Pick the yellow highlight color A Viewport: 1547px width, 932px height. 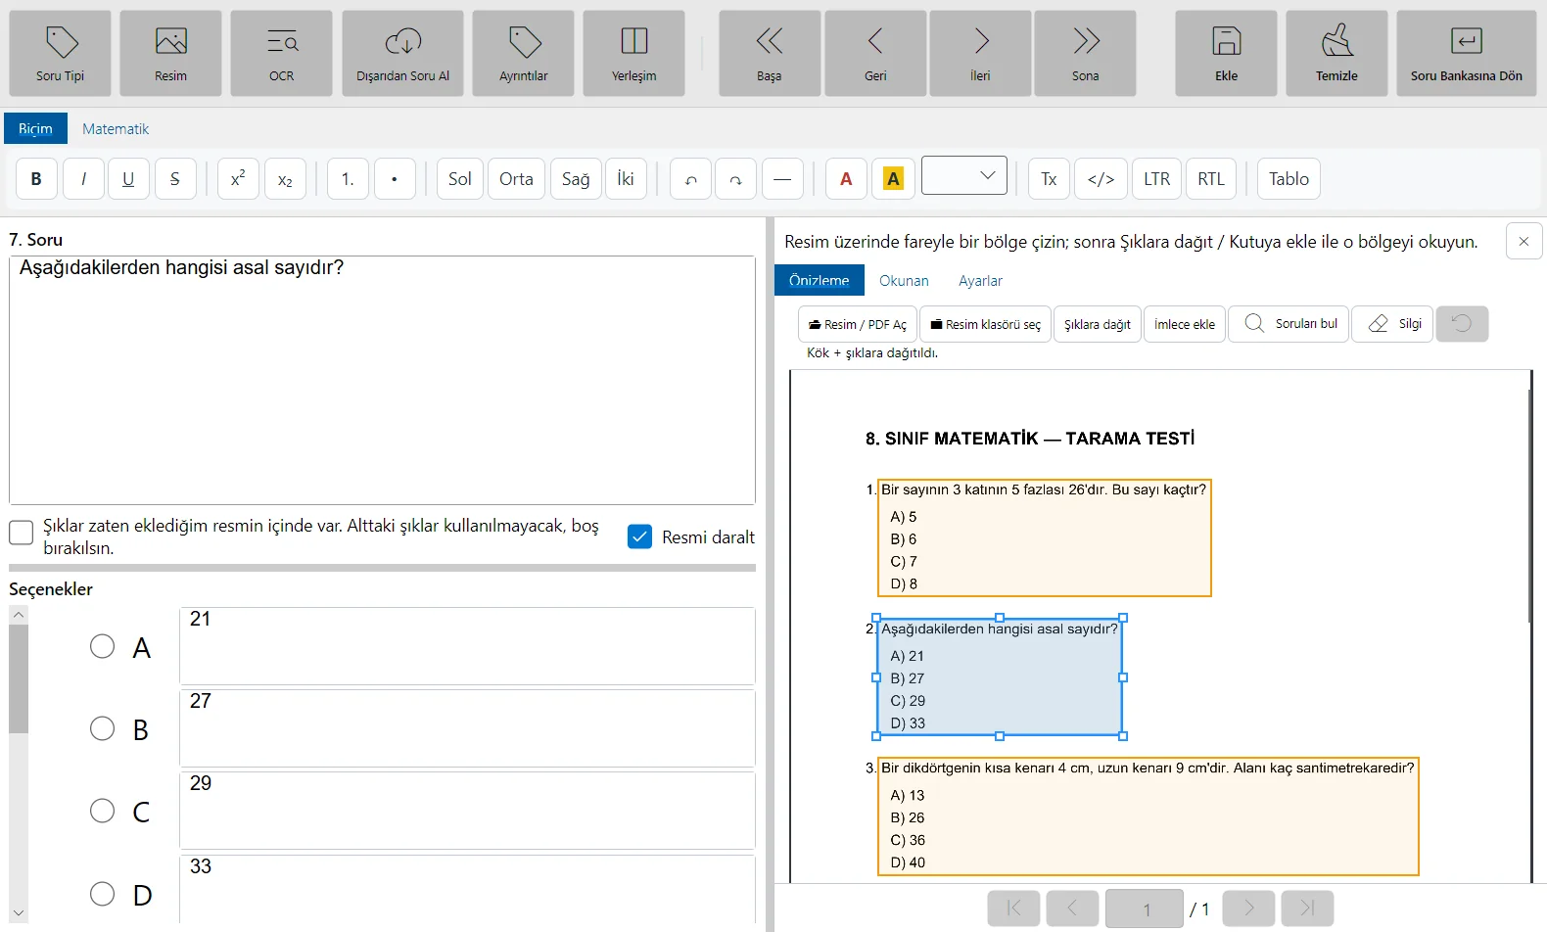pyautogui.click(x=893, y=179)
